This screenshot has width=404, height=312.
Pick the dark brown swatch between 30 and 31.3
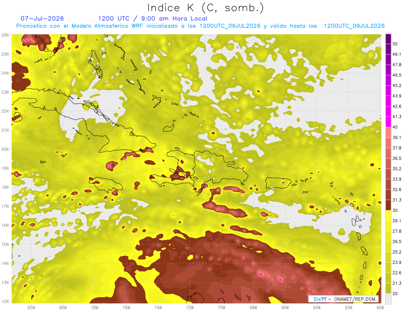(x=389, y=205)
